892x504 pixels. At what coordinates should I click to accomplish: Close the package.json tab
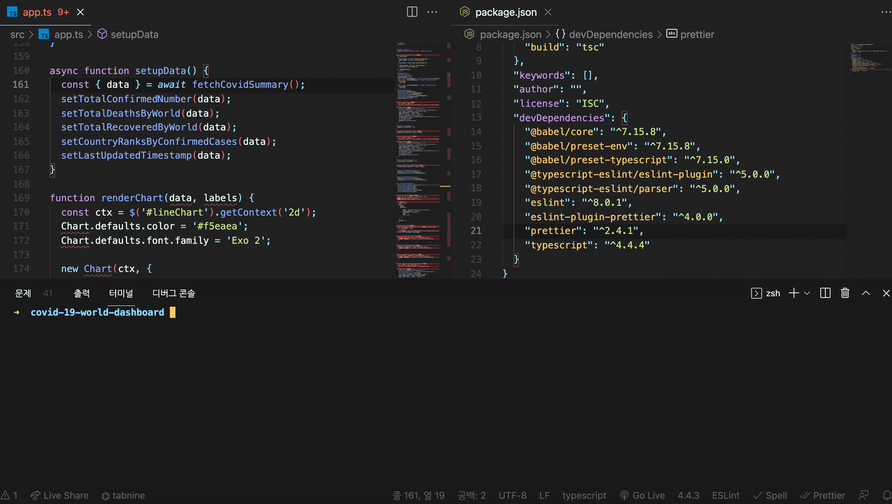coord(548,12)
